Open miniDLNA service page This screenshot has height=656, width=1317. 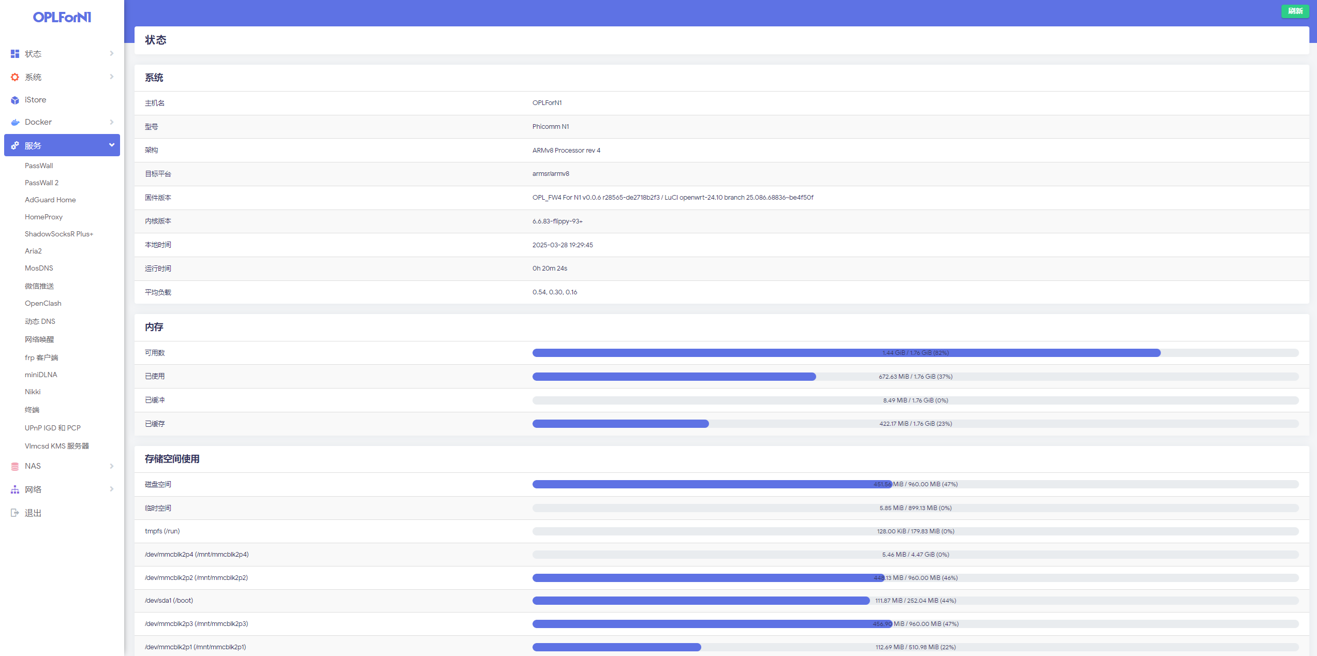tap(41, 375)
